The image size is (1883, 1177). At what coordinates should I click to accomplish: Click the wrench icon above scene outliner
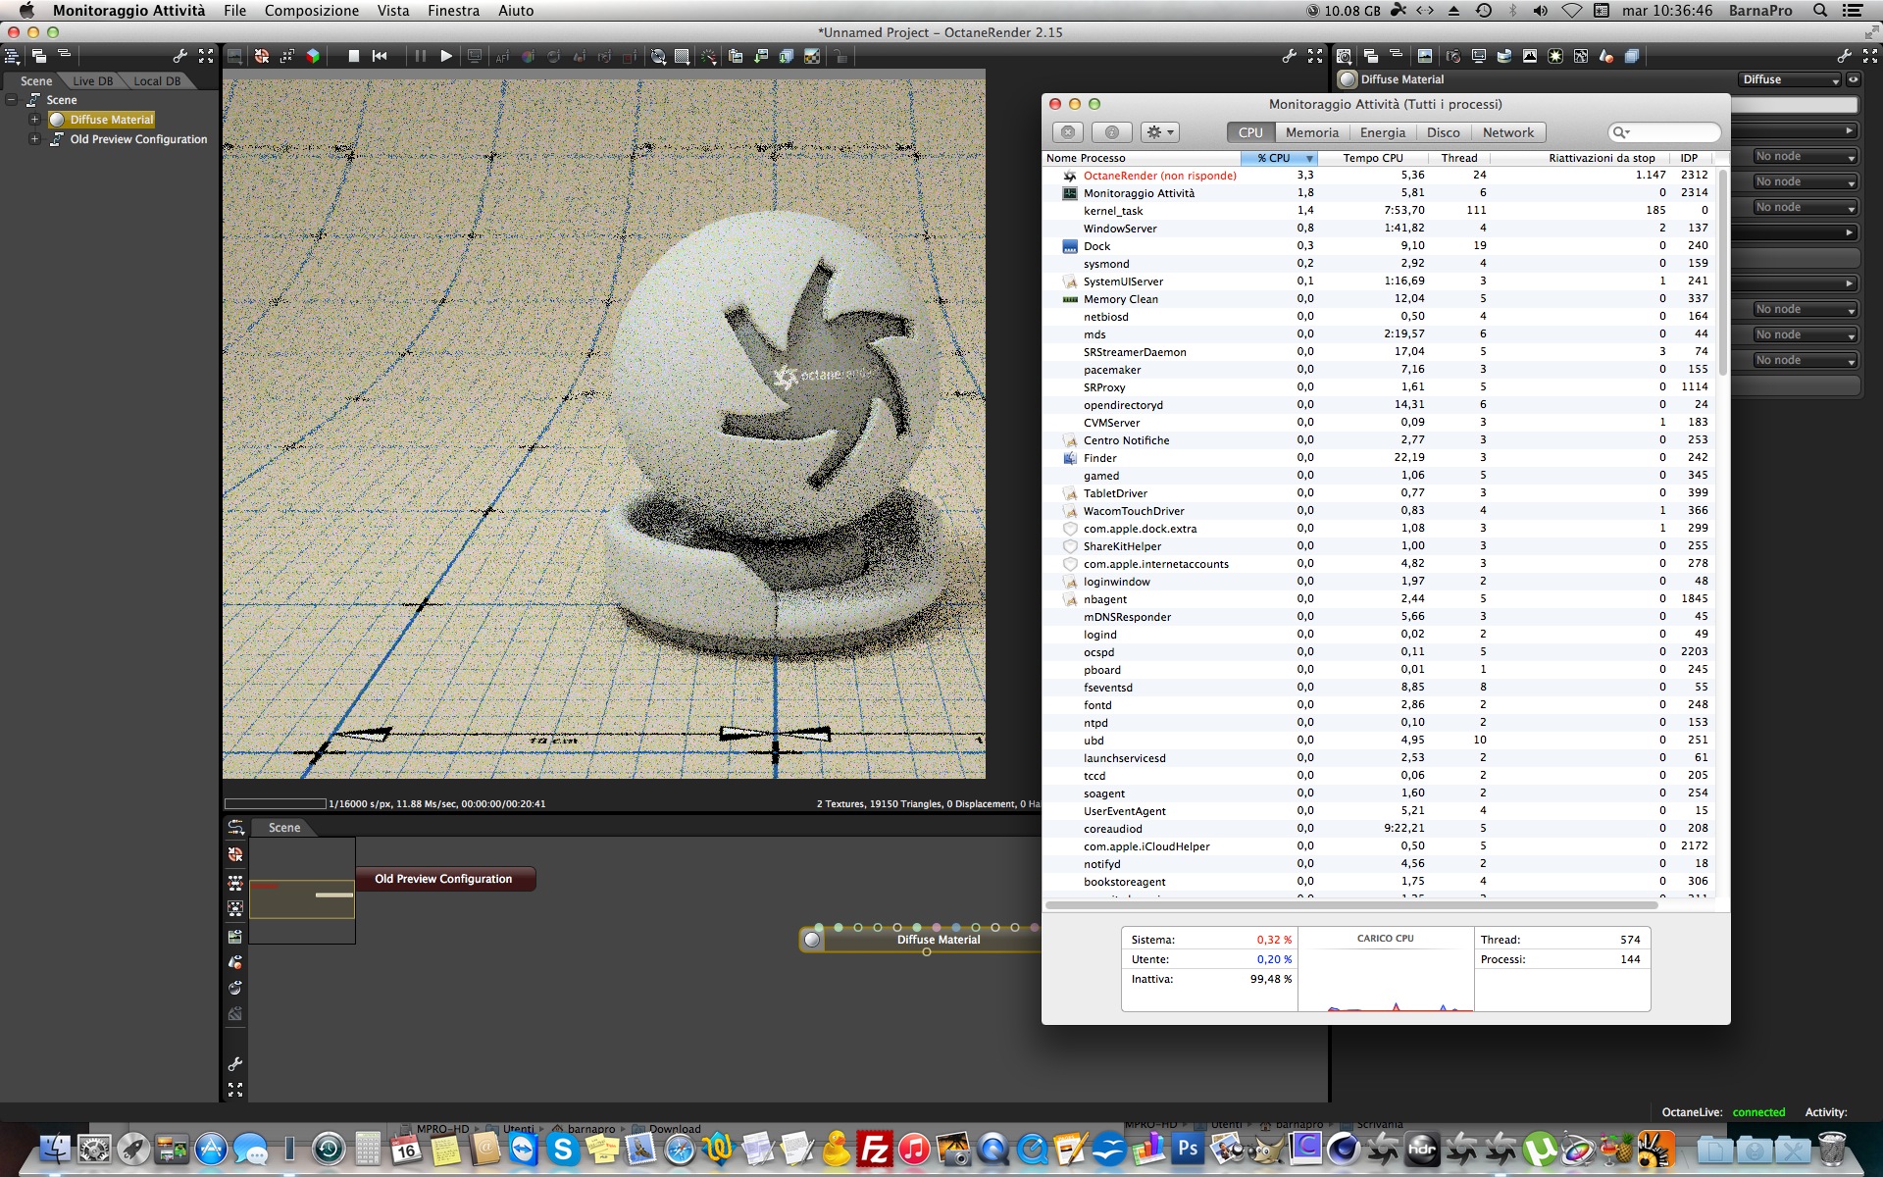coord(179,56)
